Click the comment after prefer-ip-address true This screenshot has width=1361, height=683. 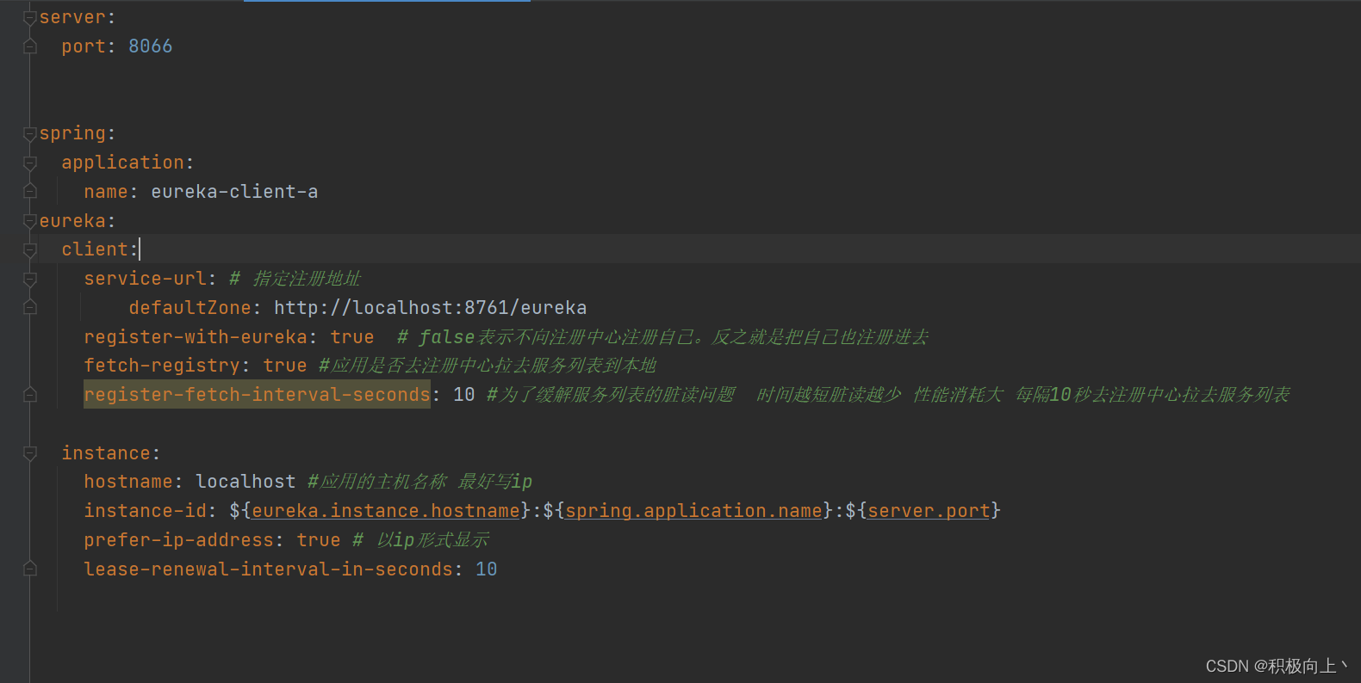click(420, 540)
